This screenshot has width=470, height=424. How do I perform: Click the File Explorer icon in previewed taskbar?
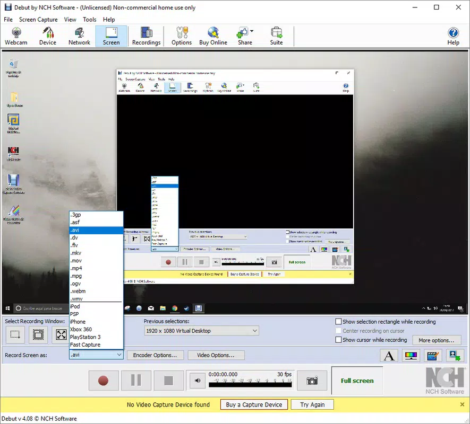coord(163,308)
